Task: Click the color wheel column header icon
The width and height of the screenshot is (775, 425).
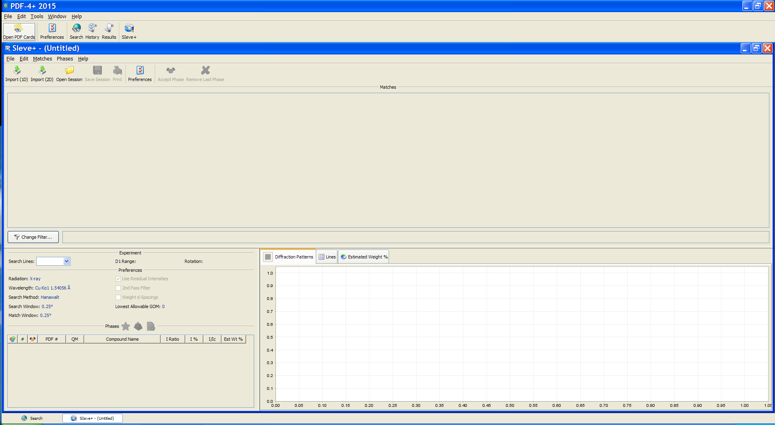Action: [12, 339]
